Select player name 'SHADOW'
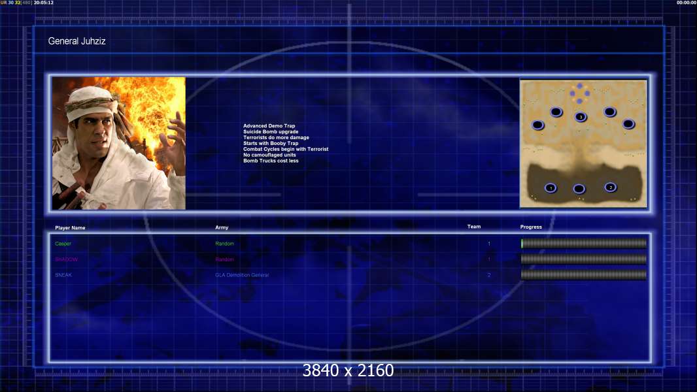Screen dimensions: 697x392 coord(67,259)
